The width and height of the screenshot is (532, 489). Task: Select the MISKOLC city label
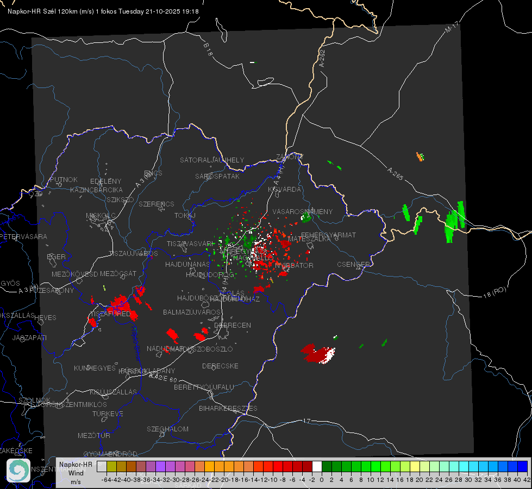tap(101, 216)
